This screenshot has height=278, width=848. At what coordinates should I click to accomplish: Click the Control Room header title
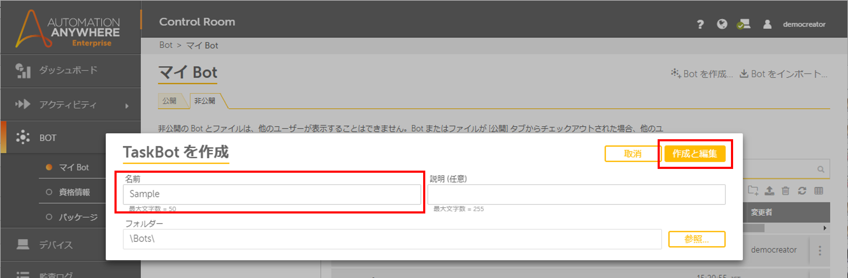click(197, 22)
